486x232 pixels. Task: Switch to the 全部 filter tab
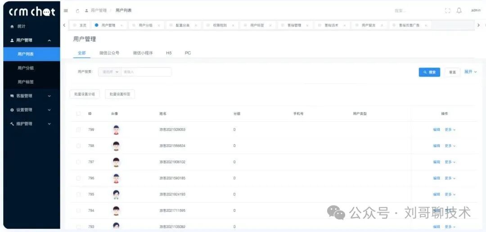[x=82, y=53]
